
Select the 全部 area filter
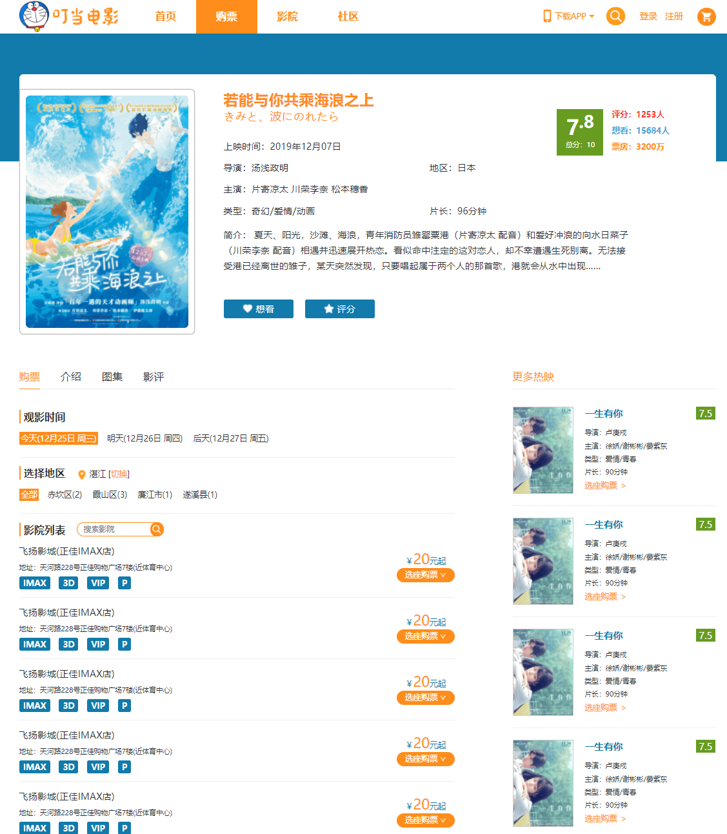tap(29, 494)
